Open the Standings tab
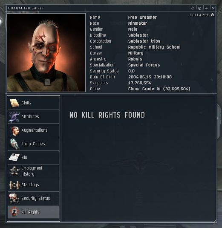The height and width of the screenshot is (228, 222). click(x=33, y=185)
